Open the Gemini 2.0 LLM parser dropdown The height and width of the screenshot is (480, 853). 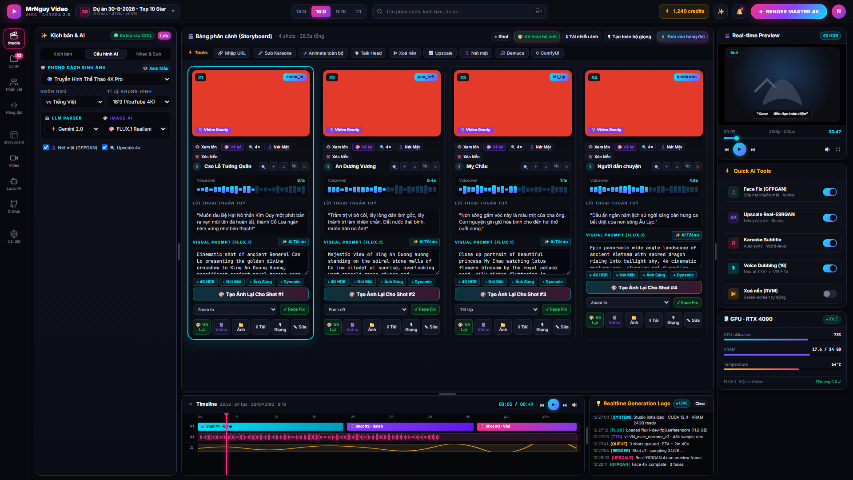click(72, 129)
